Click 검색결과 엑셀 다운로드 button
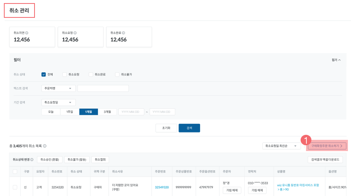 pos(325,160)
